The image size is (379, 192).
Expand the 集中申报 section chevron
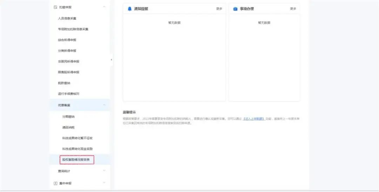point(104,183)
